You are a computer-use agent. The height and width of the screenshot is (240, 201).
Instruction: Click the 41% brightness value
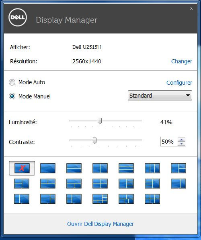click(x=166, y=122)
